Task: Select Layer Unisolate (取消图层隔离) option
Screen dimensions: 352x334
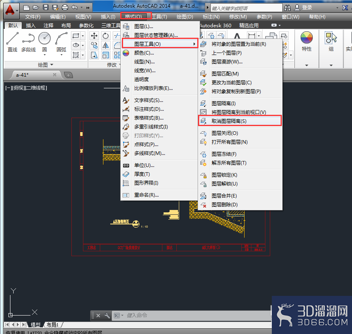Action: pos(240,121)
